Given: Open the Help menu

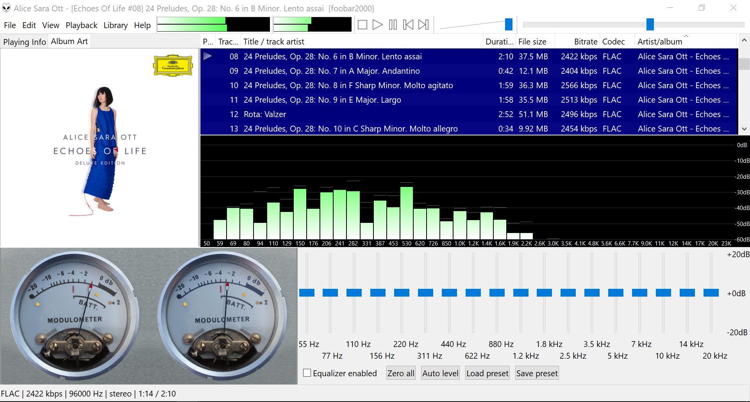Looking at the screenshot, I should pos(142,25).
